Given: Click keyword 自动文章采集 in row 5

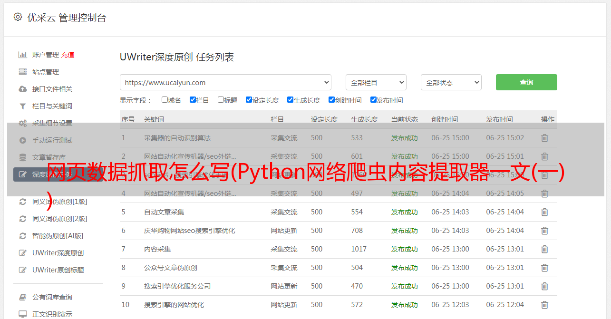Looking at the screenshot, I should 164,212.
